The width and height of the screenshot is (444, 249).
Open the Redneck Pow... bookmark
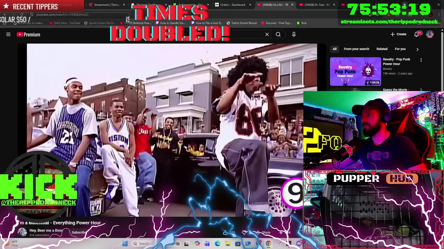[136, 23]
